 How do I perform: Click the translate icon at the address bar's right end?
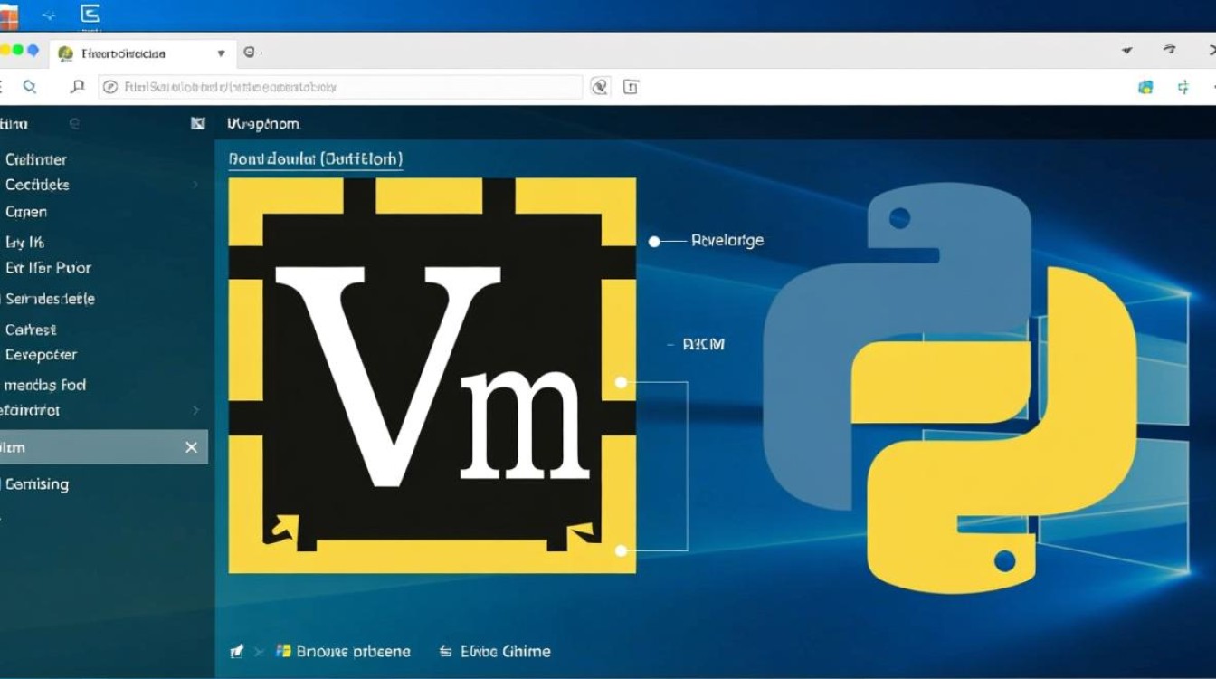[598, 87]
